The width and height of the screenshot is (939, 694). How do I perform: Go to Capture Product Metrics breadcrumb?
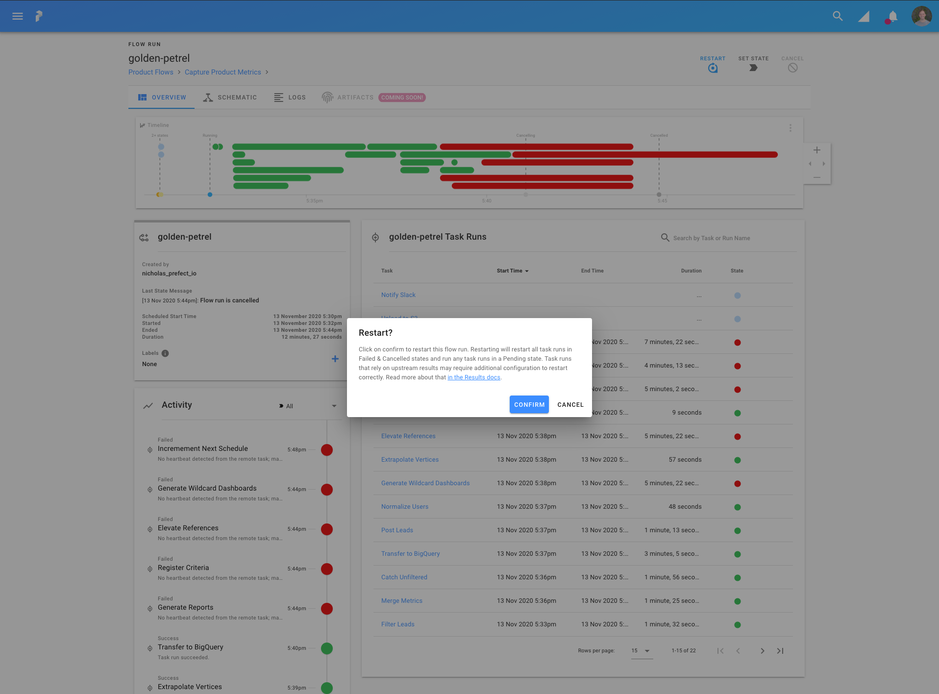click(x=223, y=72)
